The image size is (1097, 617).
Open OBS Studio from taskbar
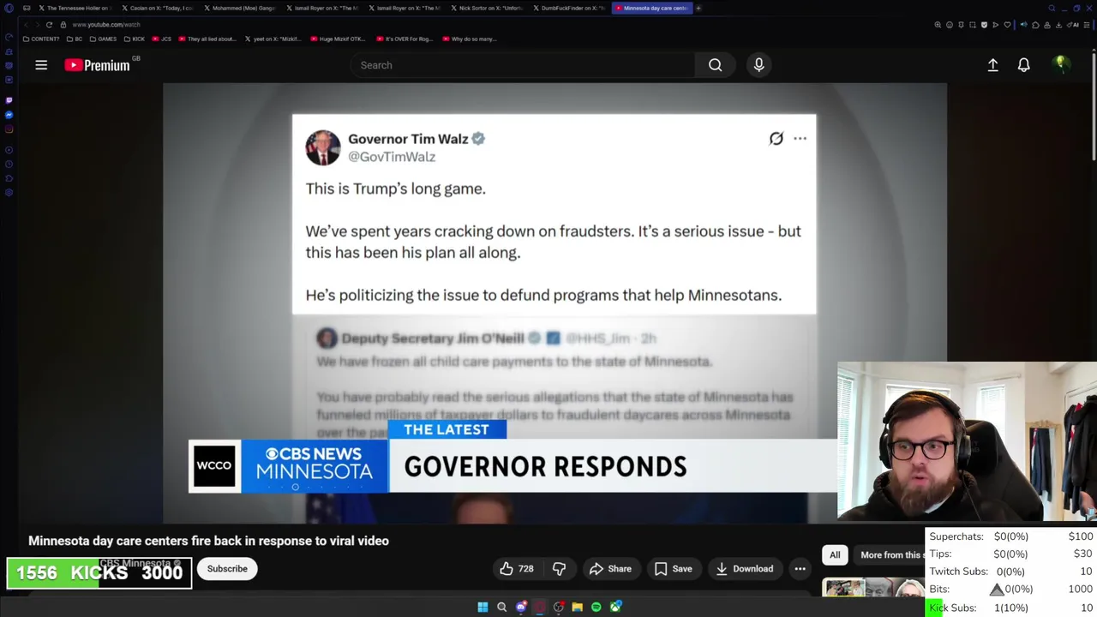point(558,607)
